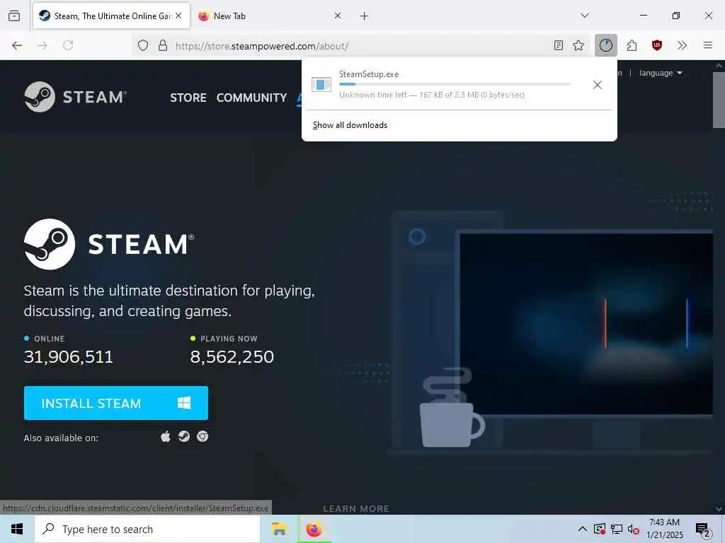The height and width of the screenshot is (543, 725).
Task: Go back using the back arrow
Action: pos(17,45)
